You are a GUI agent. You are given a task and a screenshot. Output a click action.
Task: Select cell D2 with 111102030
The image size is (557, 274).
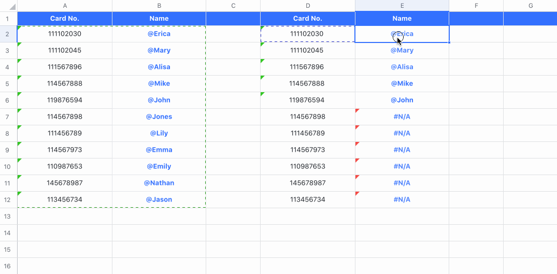308,34
